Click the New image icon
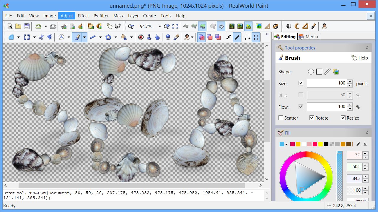Screen dimensions: 378x212 pyautogui.click(x=10, y=26)
